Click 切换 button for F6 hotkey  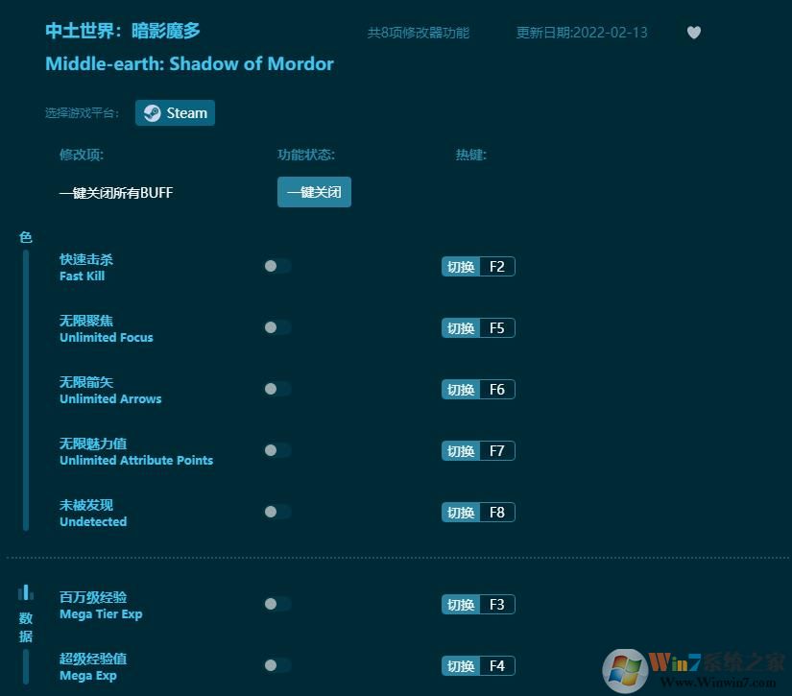[x=461, y=390]
